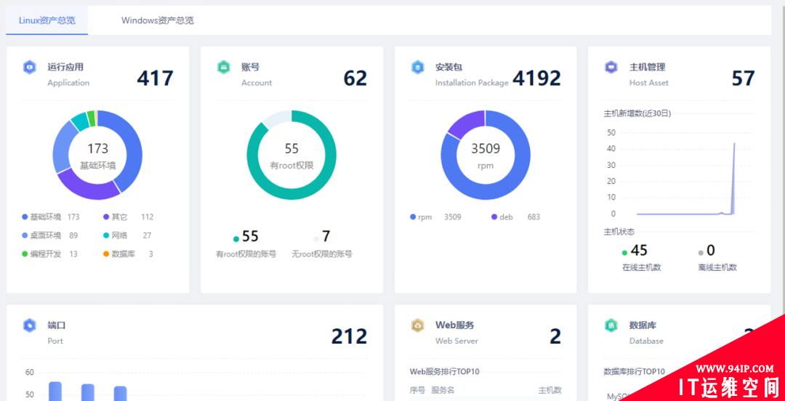Click the 运行应用 hexagon icon

click(x=30, y=67)
